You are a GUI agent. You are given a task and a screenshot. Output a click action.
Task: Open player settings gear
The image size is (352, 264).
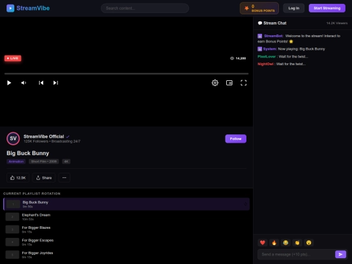(215, 83)
